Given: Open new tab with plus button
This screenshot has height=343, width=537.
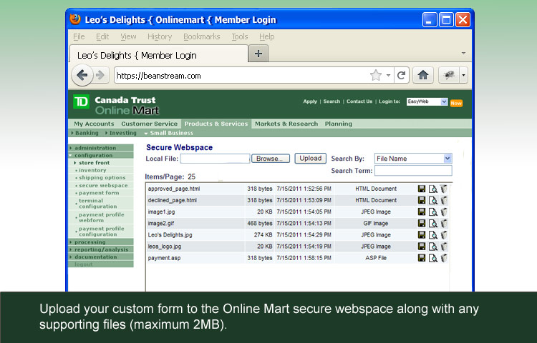Looking at the screenshot, I should 258,54.
